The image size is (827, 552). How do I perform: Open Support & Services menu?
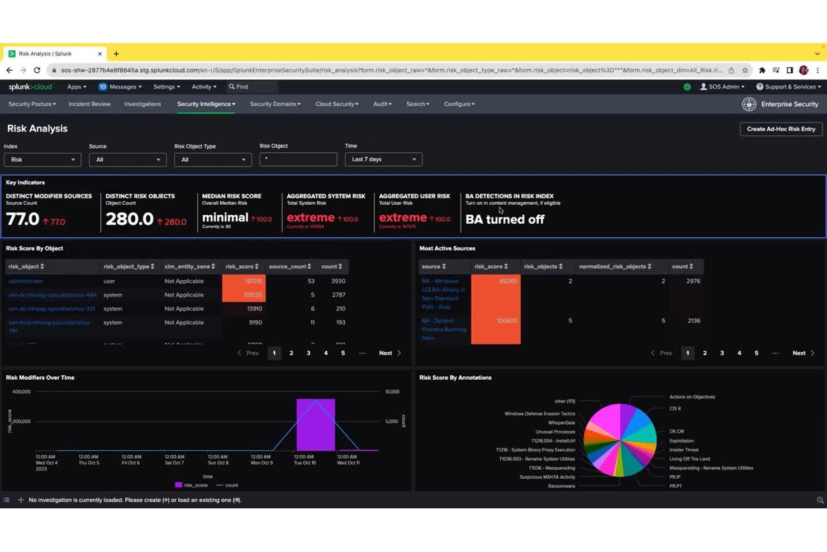pyautogui.click(x=788, y=87)
